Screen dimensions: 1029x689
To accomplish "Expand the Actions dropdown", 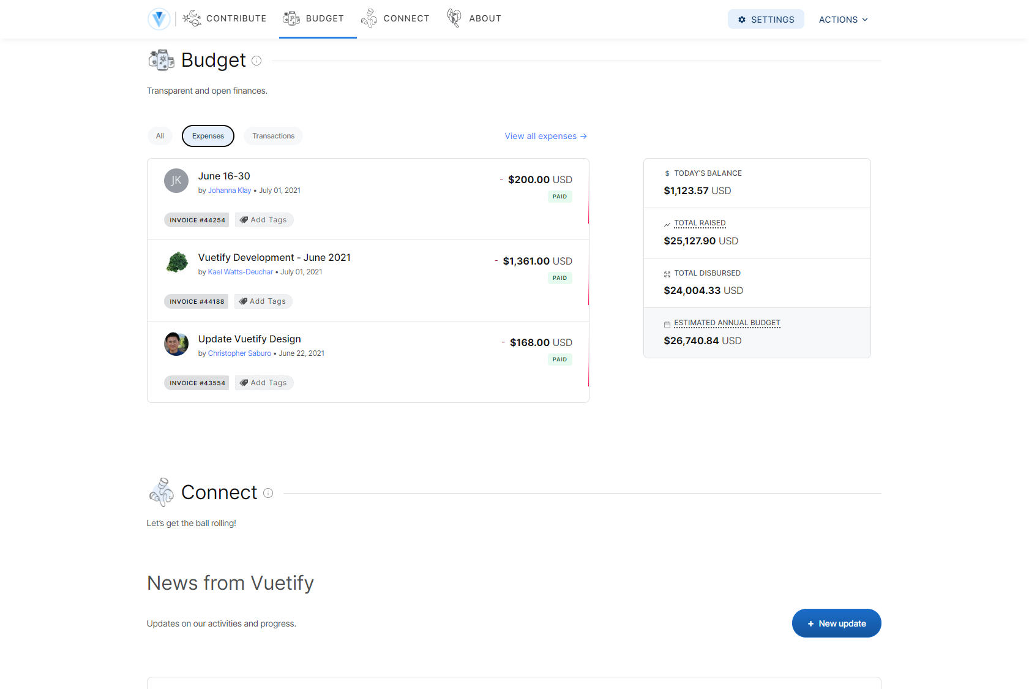I will pos(844,20).
